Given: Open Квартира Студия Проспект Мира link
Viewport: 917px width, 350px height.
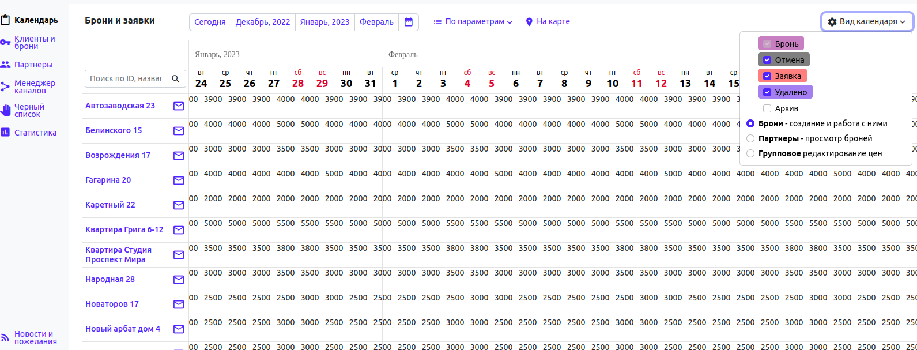Looking at the screenshot, I should [x=118, y=254].
